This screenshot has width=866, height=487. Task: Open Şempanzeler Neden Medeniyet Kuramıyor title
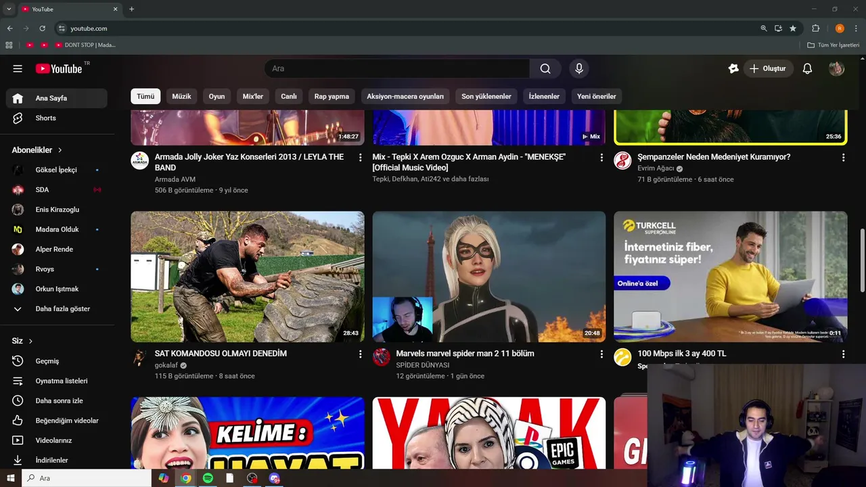[x=714, y=157]
